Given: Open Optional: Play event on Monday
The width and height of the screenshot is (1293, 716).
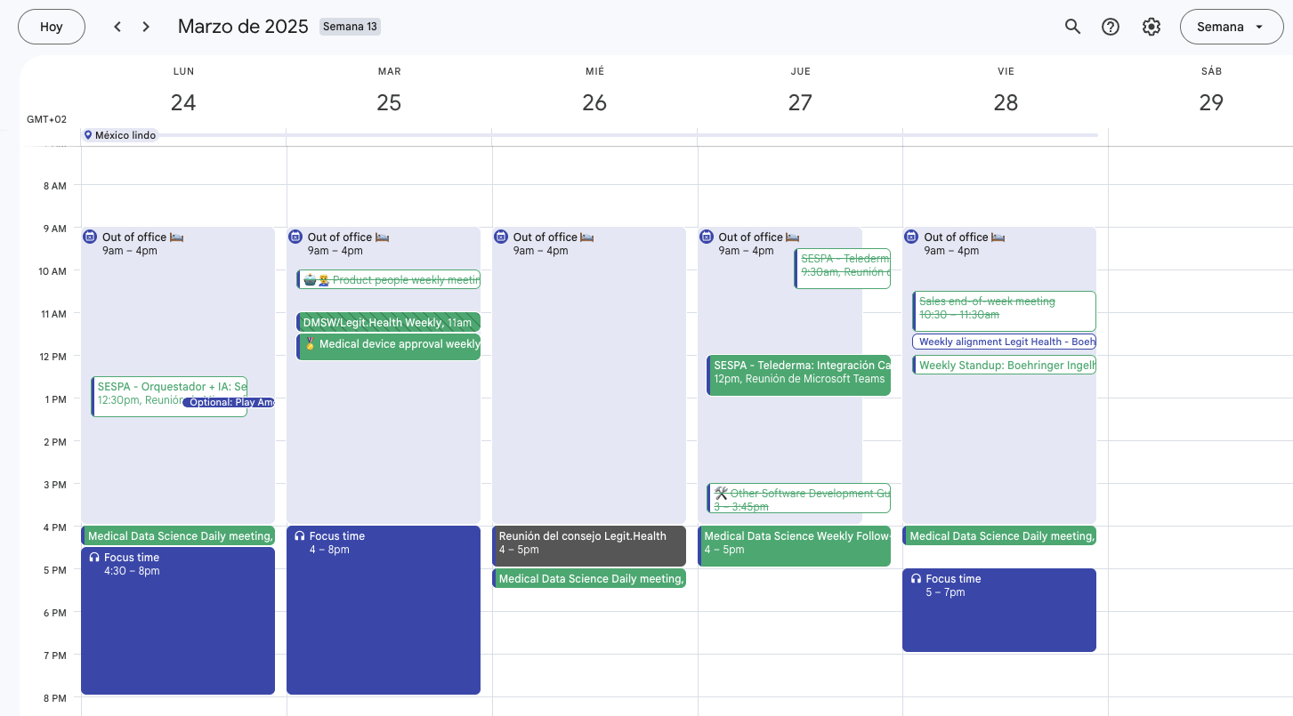Looking at the screenshot, I should (x=230, y=403).
